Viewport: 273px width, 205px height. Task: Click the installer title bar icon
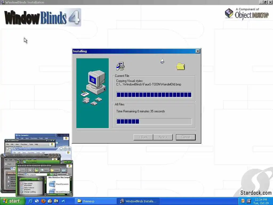(x=2, y=2)
